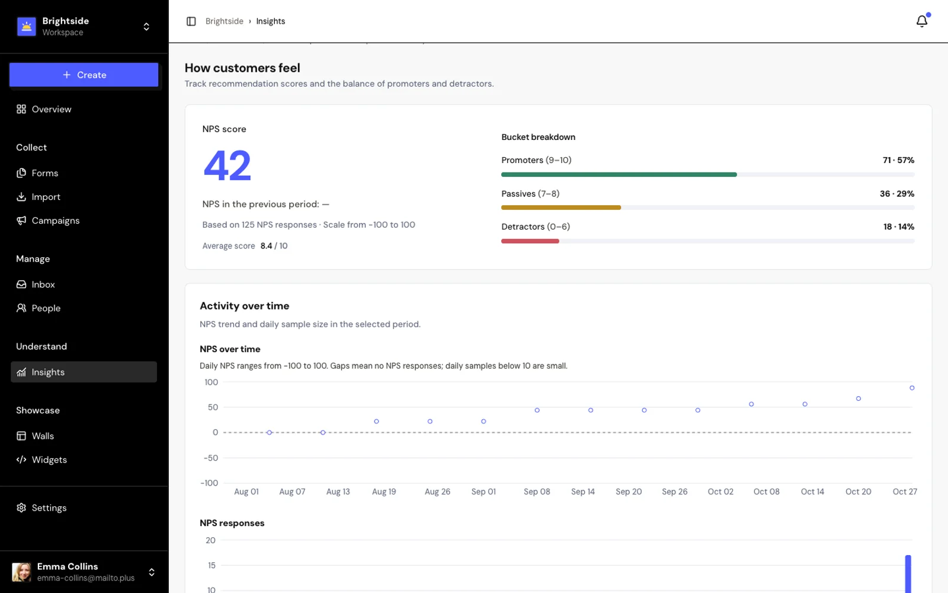Click "NPS in the previous period" text
Image resolution: width=948 pixels, height=593 pixels.
point(261,204)
